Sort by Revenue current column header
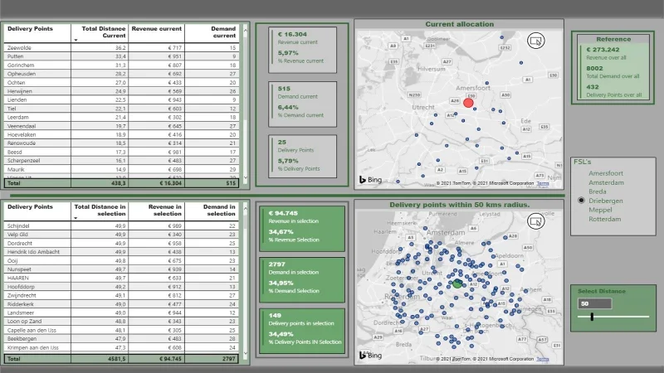The image size is (664, 373). pyautogui.click(x=157, y=29)
